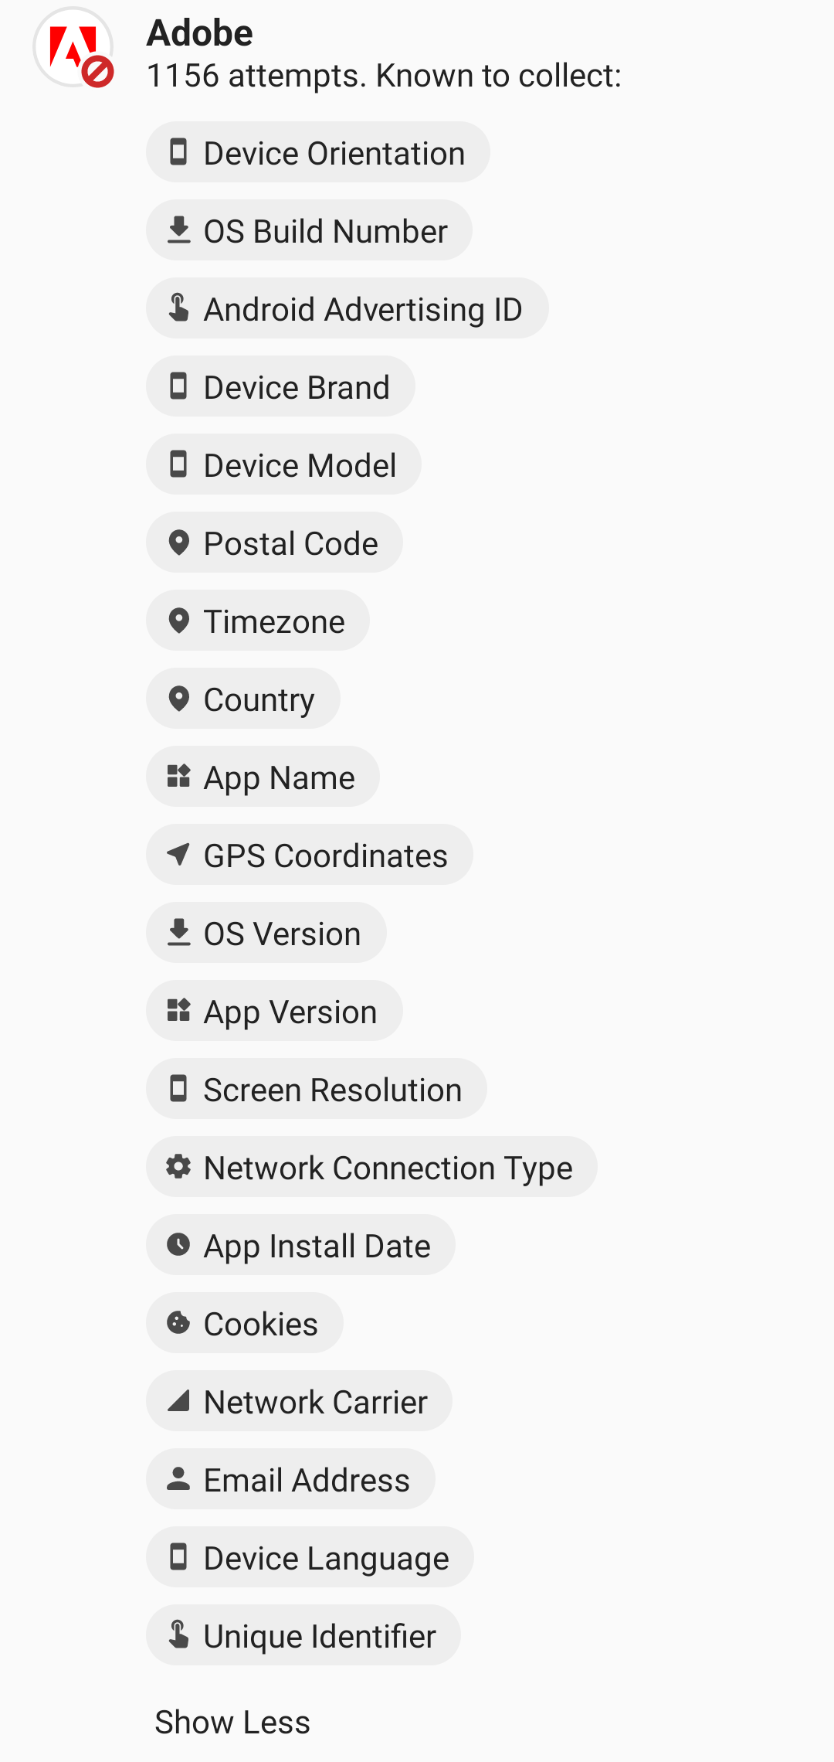This screenshot has height=1762, width=834.
Task: Click the Adobe tracker logo icon
Action: [x=73, y=48]
